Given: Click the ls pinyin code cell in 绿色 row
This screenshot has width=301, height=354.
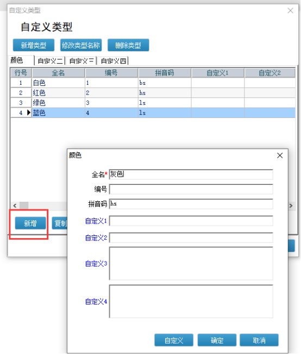Looking at the screenshot, I should coord(165,103).
